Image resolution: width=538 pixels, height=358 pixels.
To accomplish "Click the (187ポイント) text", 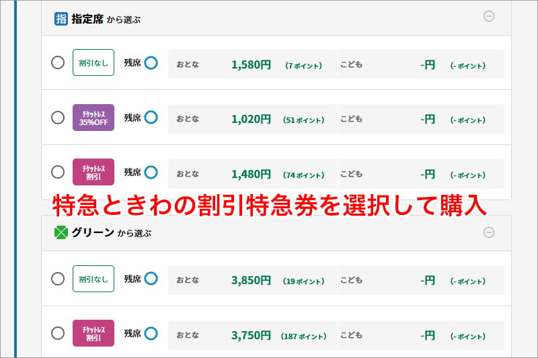I will click(x=304, y=337).
